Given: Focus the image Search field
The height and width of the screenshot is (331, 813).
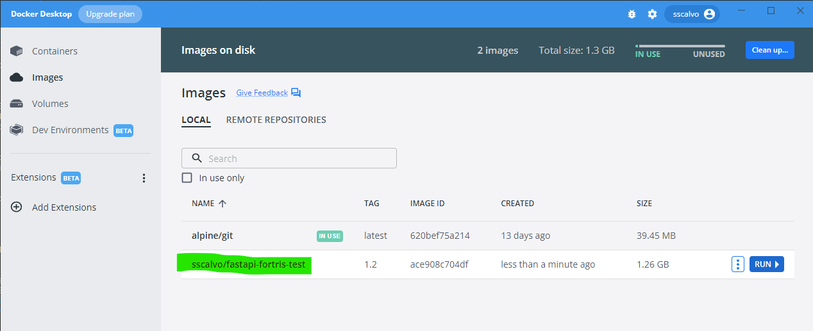Looking at the screenshot, I should (289, 158).
